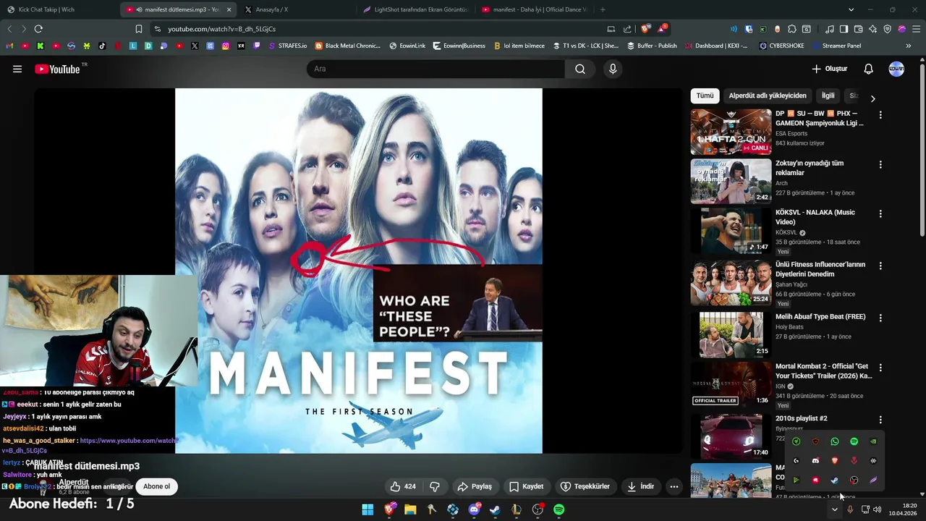Dislike the video with thumbs down
This screenshot has width=926, height=521.
(435, 486)
